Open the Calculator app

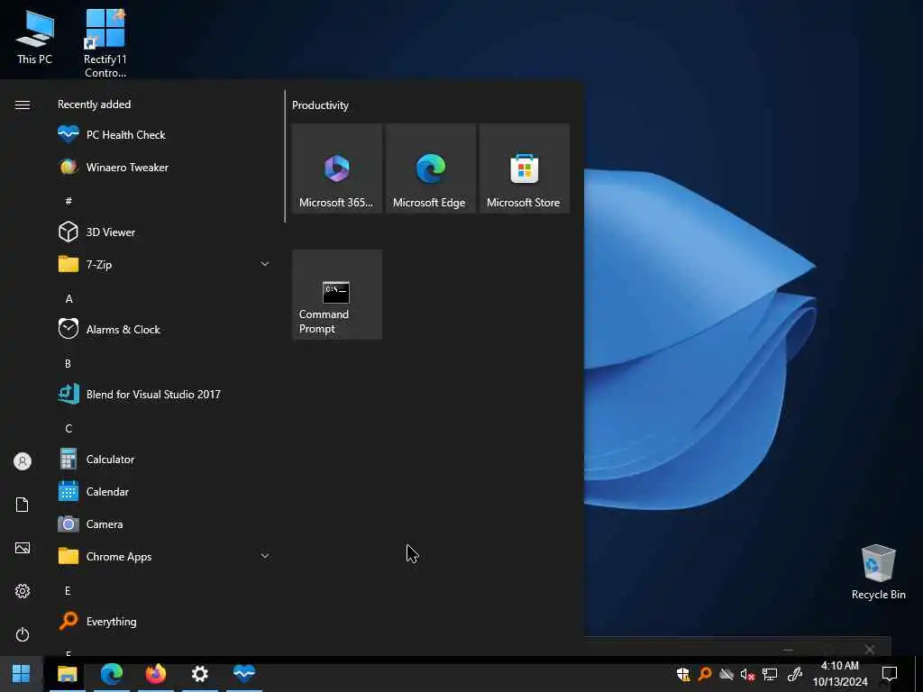coord(163,459)
